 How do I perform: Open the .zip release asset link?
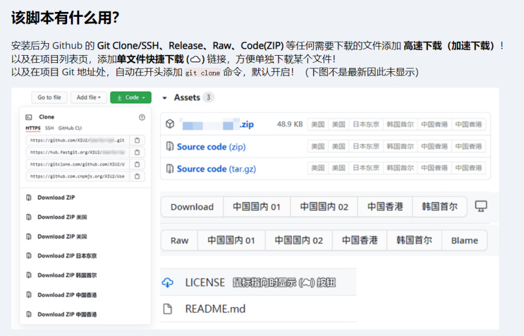tap(217, 124)
